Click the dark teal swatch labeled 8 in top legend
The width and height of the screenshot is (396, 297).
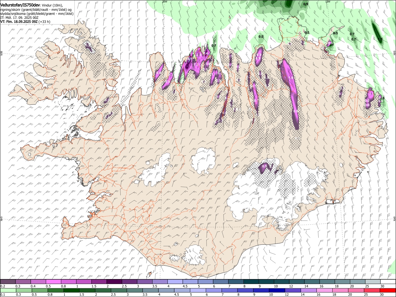[251, 282]
